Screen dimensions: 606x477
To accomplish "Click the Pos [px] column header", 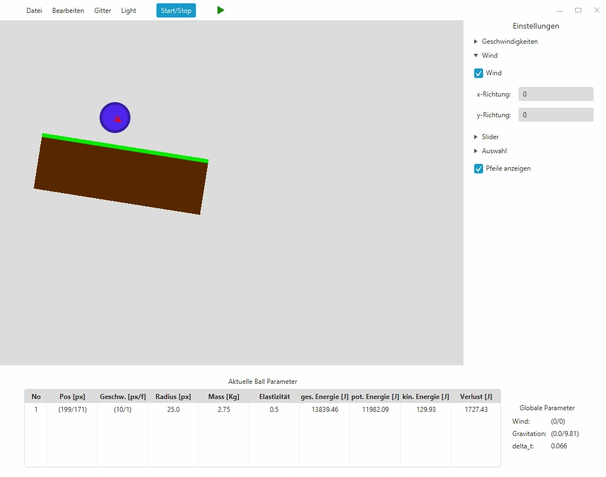I will pos(72,397).
